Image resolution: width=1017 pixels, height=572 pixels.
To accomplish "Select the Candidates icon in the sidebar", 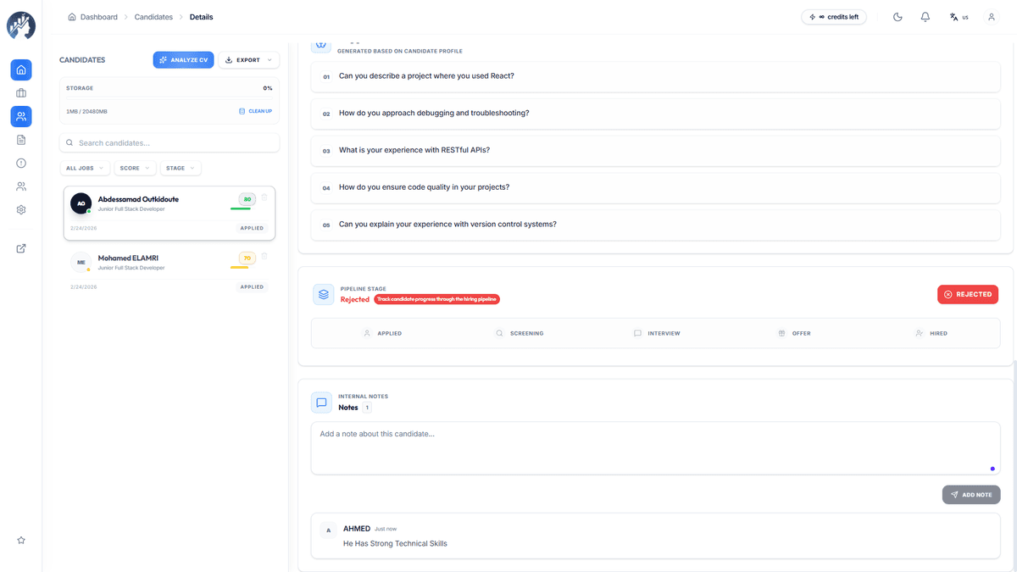I will [x=20, y=116].
